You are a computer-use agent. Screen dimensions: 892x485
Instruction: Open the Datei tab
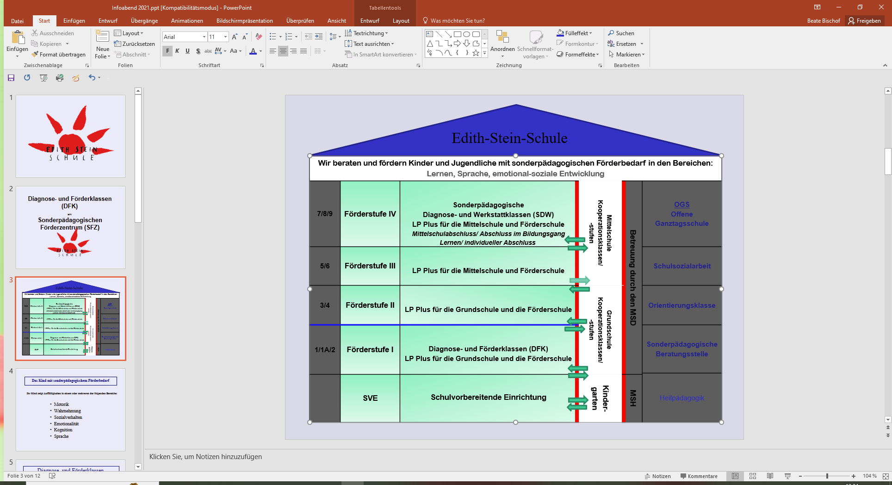[x=18, y=21]
